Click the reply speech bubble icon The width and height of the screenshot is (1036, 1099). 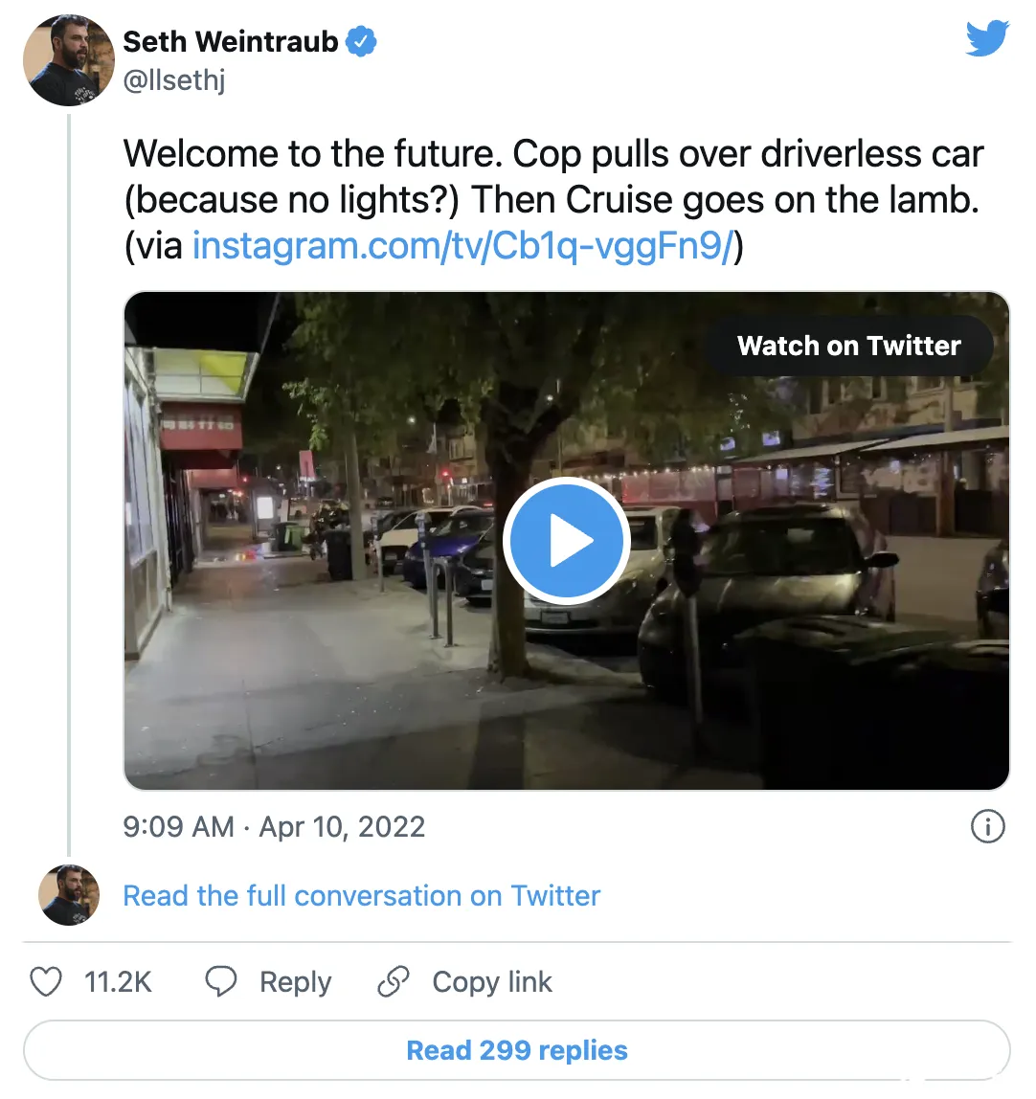[x=221, y=982]
